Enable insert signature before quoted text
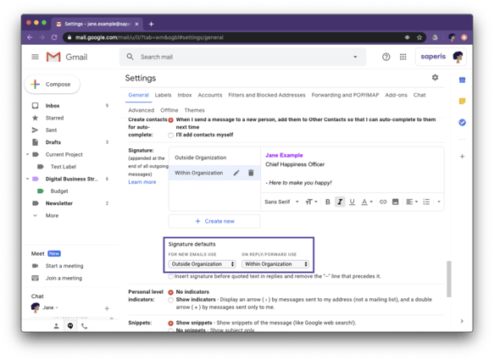Image resolution: width=494 pixels, height=360 pixels. click(x=171, y=276)
